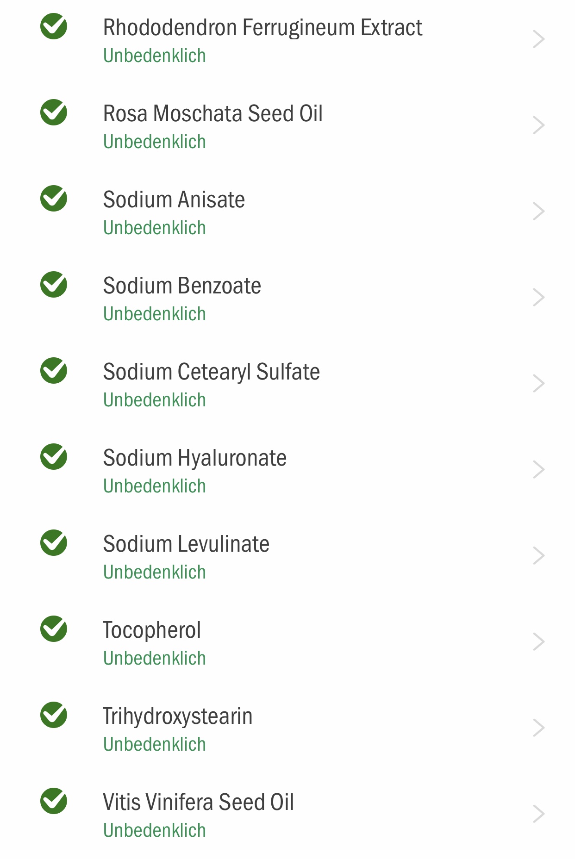Click the green check next to Vitis Vinifera Seed Oil
This screenshot has width=575, height=859.
54,801
